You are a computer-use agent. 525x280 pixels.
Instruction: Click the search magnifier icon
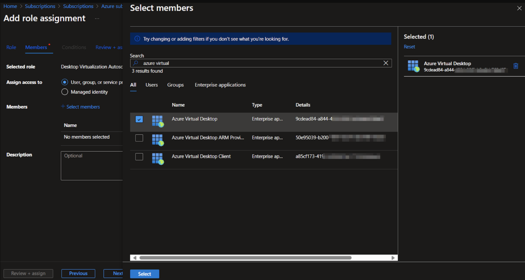135,63
